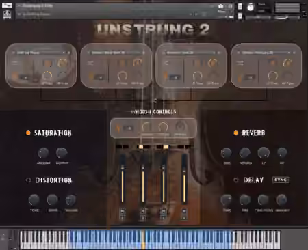The width and height of the screenshot is (308, 250).
Task: Click the LP Filter knob in the third sound slot
Action: click(x=197, y=76)
